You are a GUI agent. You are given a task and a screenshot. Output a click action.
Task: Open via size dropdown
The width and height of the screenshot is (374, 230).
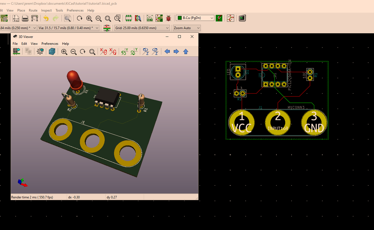point(97,28)
